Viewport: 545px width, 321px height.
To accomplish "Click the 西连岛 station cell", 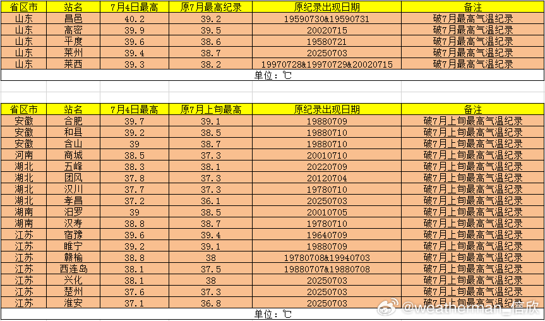I will (73, 269).
